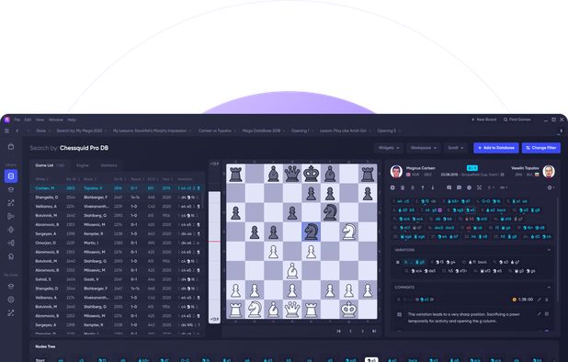Screen dimensions: 568x362
Task: Click Magnus Carlsen's avatar
Action: coord(396,171)
